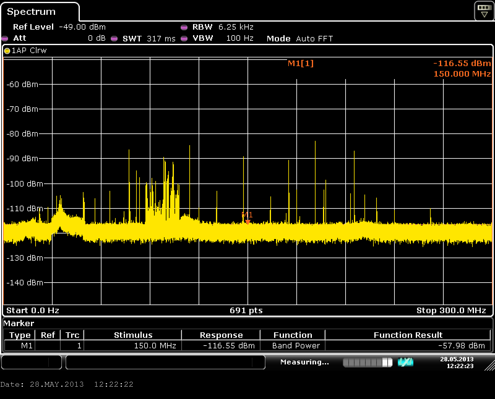This screenshot has height=399, width=495.
Task: Open the toolbar icon in top-right corner
Action: [484, 11]
